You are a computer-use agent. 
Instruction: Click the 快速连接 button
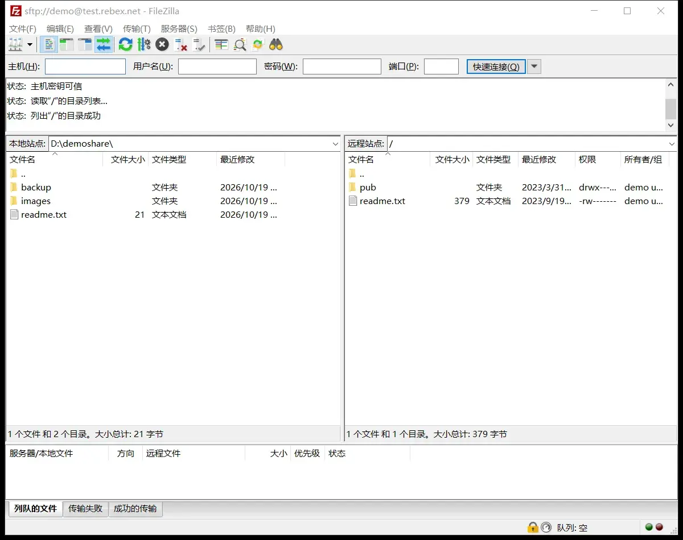pyautogui.click(x=496, y=67)
